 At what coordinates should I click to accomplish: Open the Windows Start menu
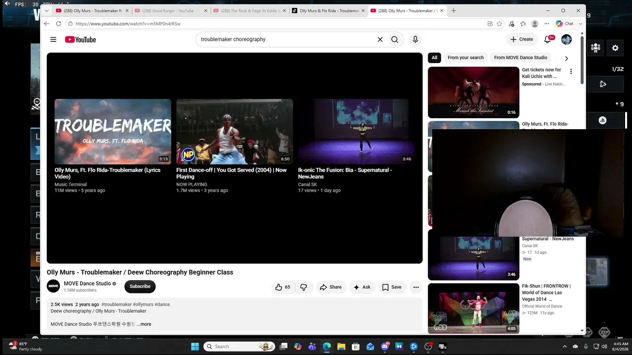(x=195, y=347)
